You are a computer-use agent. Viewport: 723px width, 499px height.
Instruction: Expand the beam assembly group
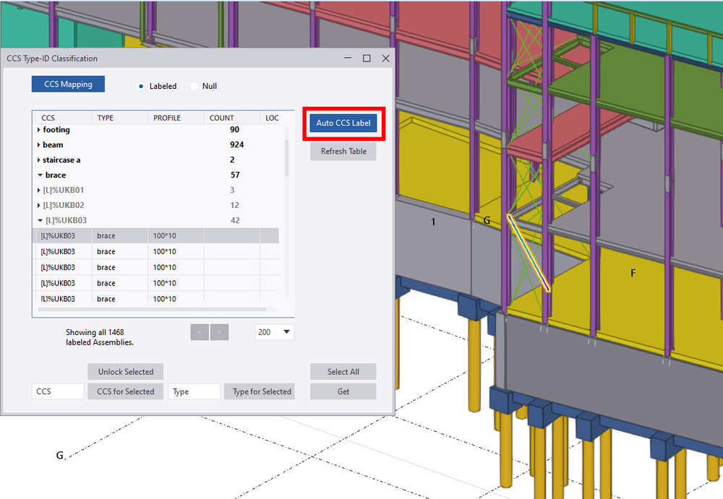coord(40,144)
